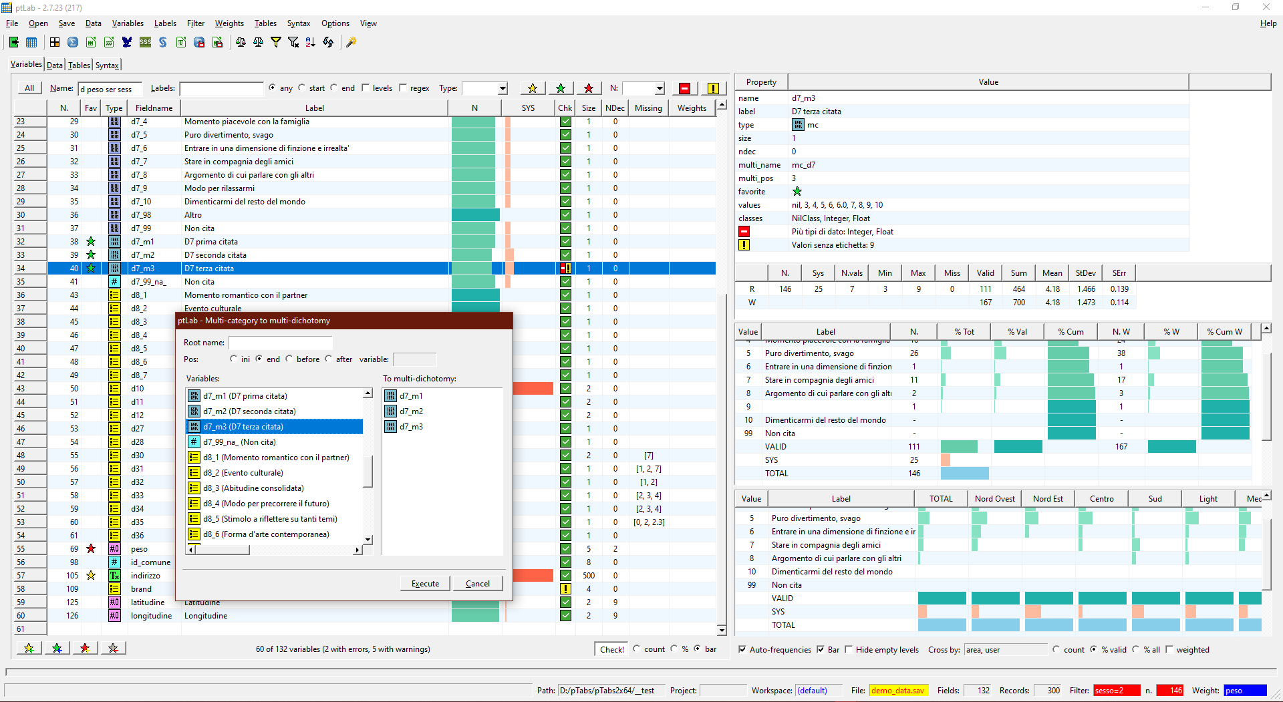Add red star favorite with bottom button
Image resolution: width=1283 pixels, height=702 pixels.
point(86,648)
